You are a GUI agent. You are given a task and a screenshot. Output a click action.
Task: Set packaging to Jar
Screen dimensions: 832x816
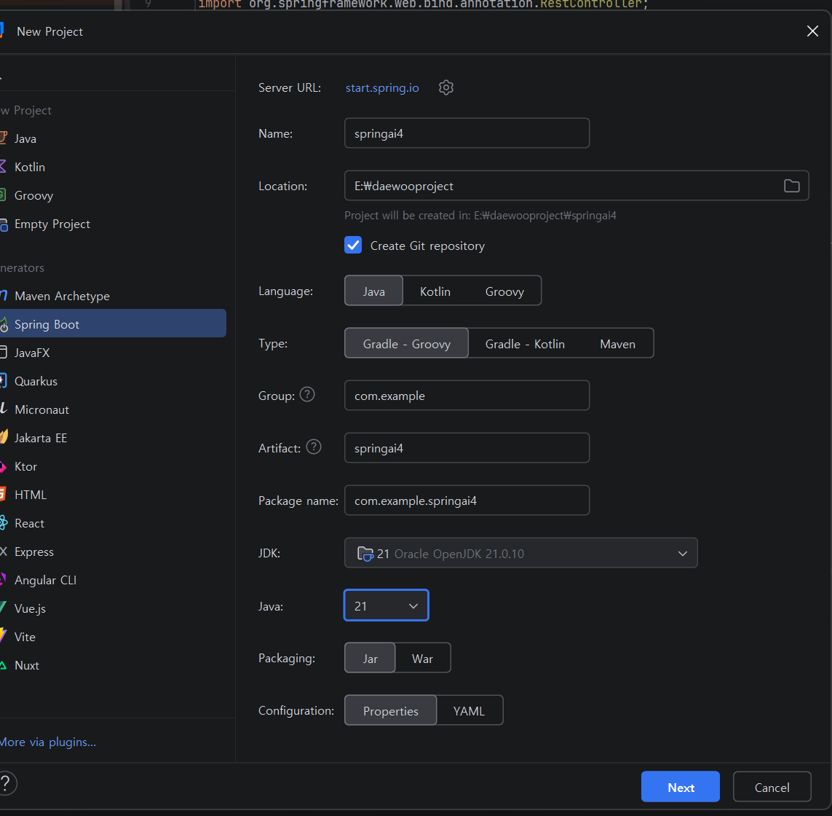[x=370, y=658]
